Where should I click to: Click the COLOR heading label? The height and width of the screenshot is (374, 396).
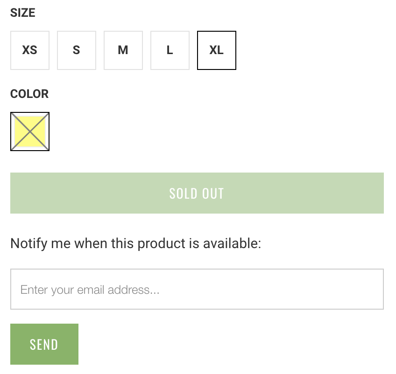(x=29, y=94)
